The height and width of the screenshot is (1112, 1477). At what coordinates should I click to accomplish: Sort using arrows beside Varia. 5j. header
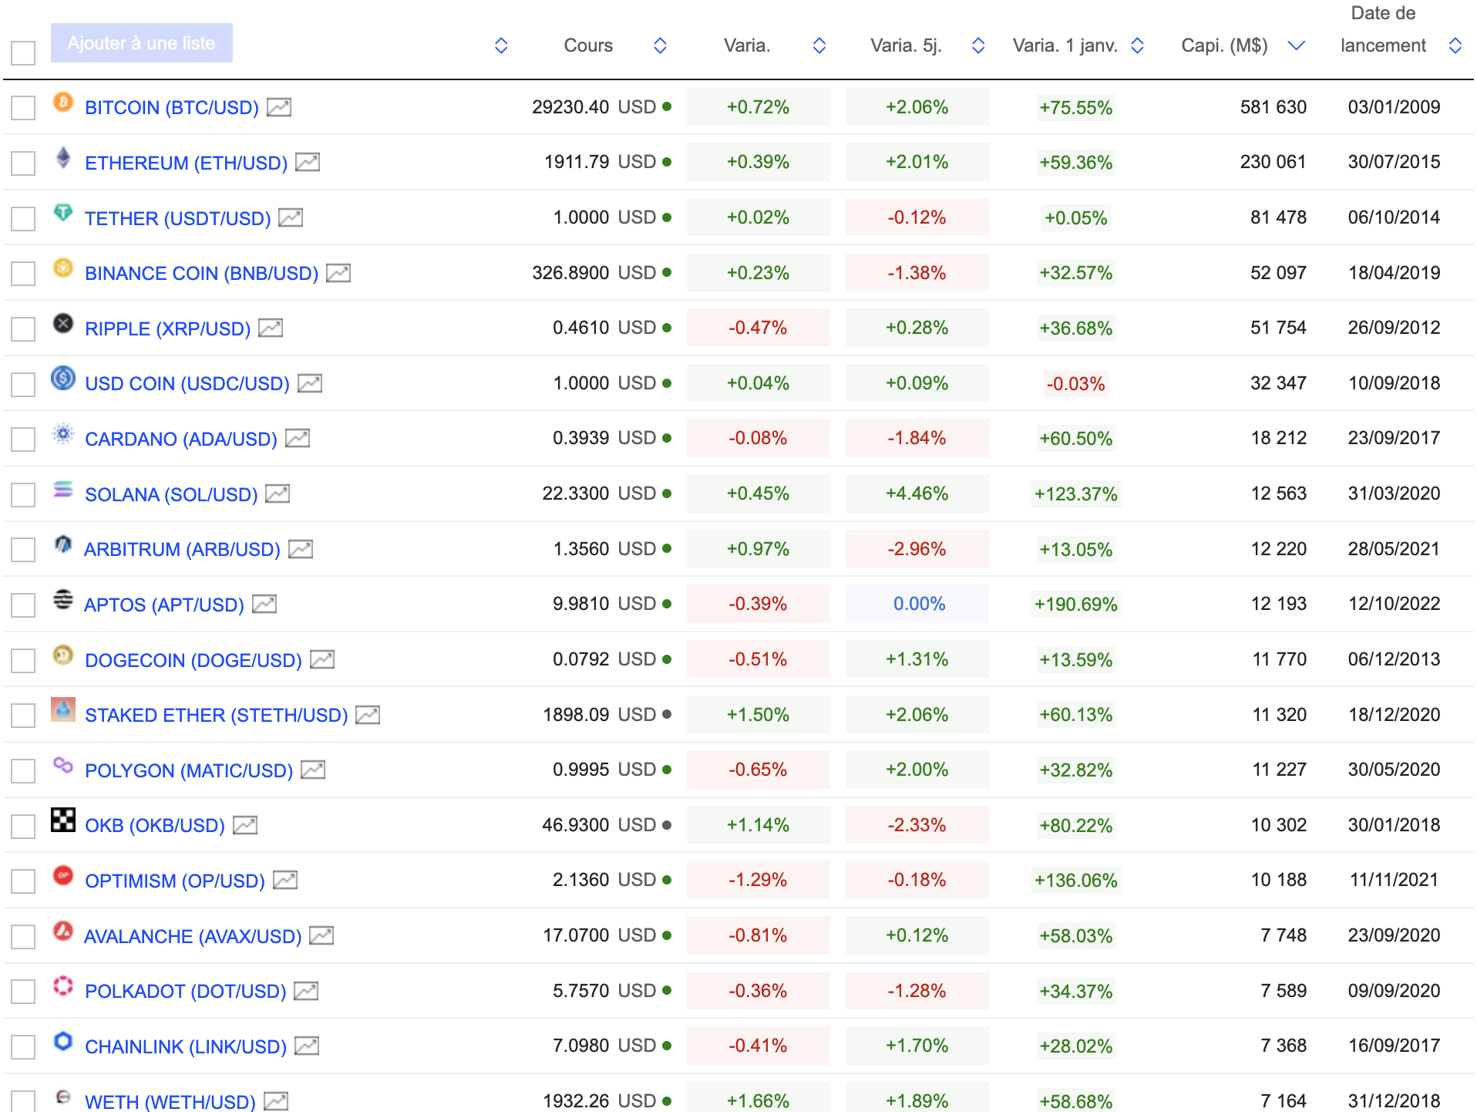click(x=978, y=45)
